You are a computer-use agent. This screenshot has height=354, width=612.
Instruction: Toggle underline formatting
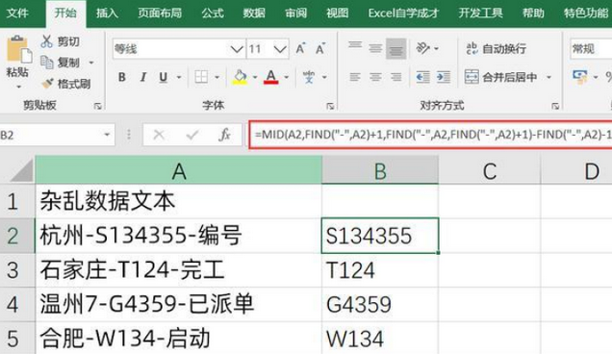(x=164, y=77)
